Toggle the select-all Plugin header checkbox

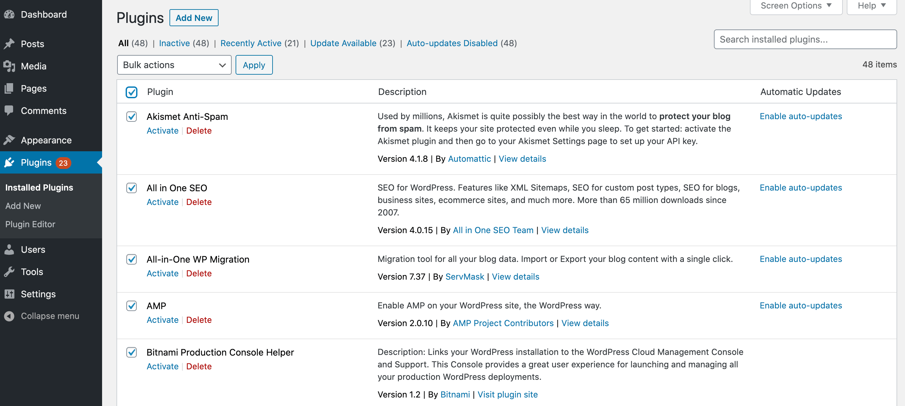click(132, 92)
